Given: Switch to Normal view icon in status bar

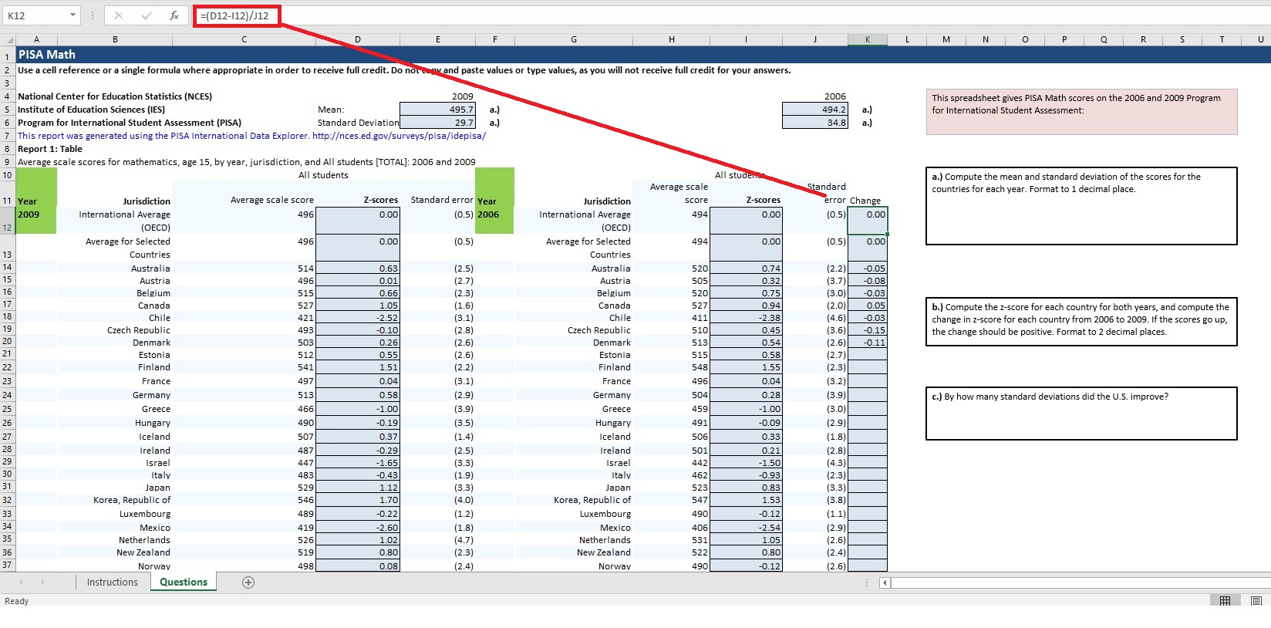Looking at the screenshot, I should click(1225, 601).
